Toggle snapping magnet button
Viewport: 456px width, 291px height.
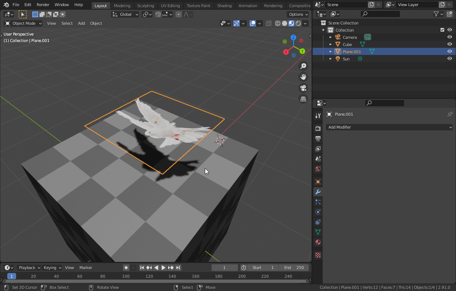(158, 14)
